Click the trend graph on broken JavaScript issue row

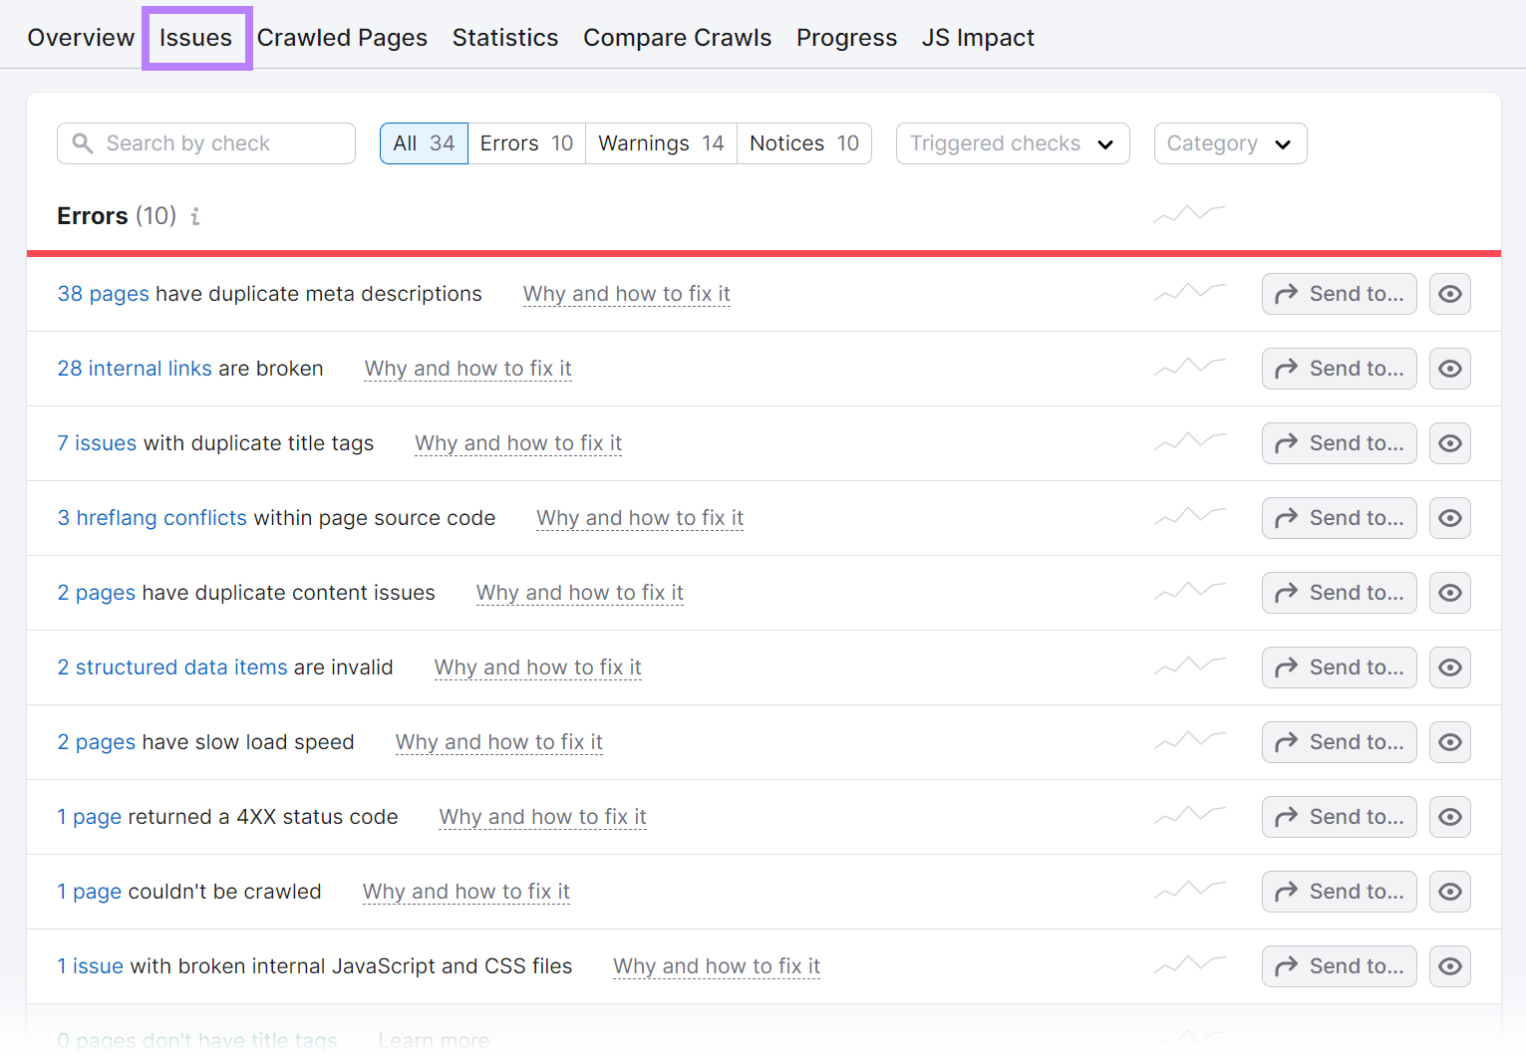pyautogui.click(x=1188, y=964)
